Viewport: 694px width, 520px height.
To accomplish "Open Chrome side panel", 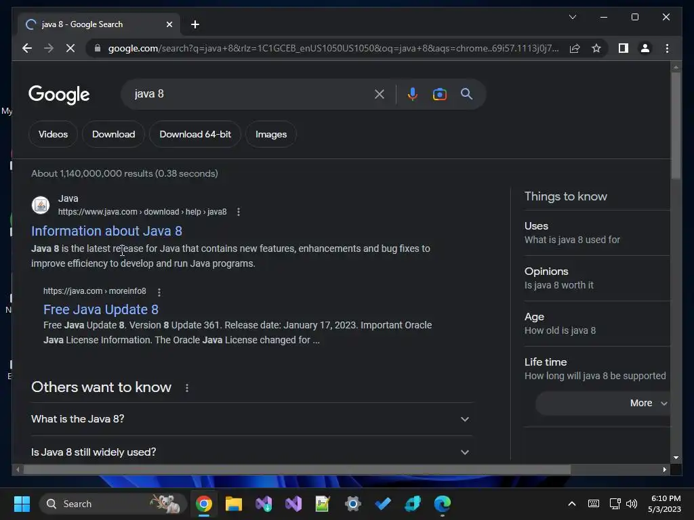I will pos(624,48).
